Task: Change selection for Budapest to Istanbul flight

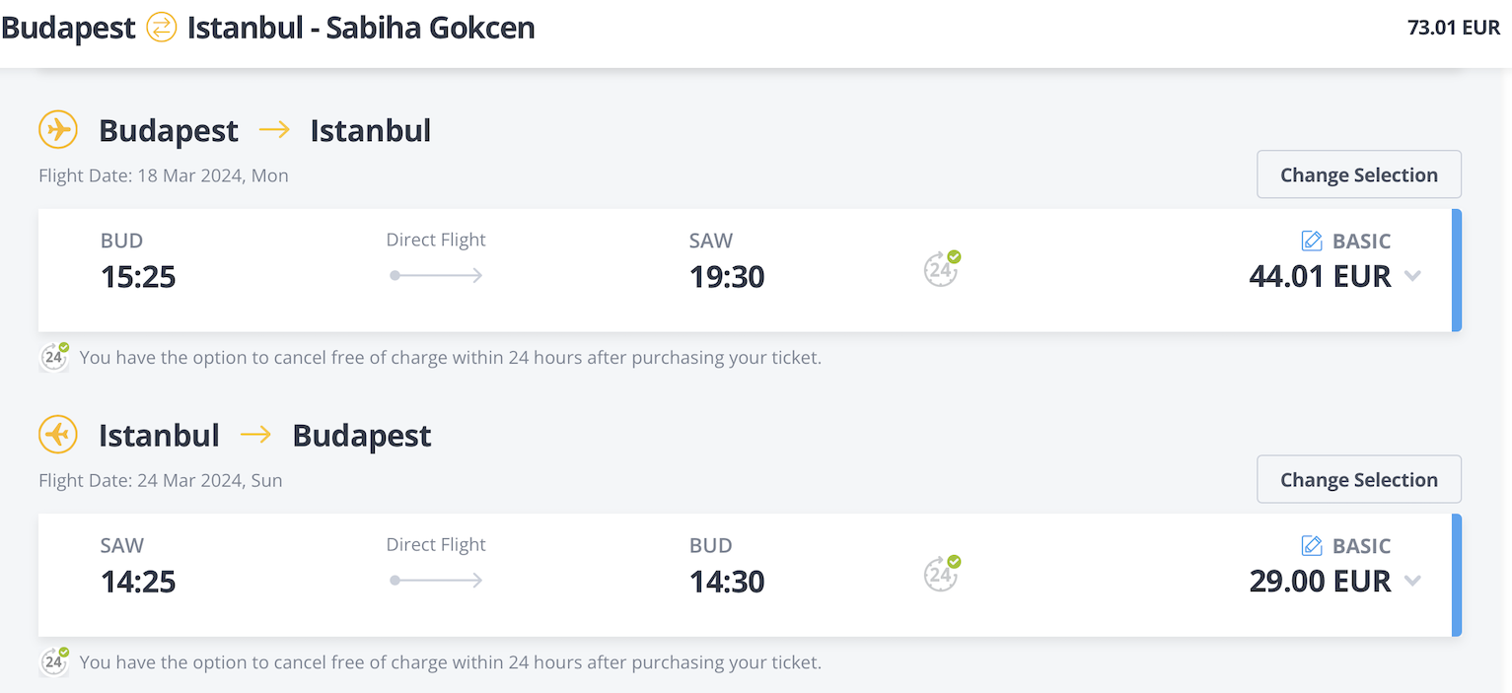Action: click(1359, 174)
